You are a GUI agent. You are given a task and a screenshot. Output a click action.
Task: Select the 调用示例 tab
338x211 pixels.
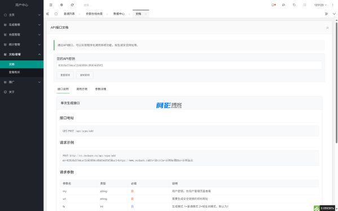coord(82,89)
